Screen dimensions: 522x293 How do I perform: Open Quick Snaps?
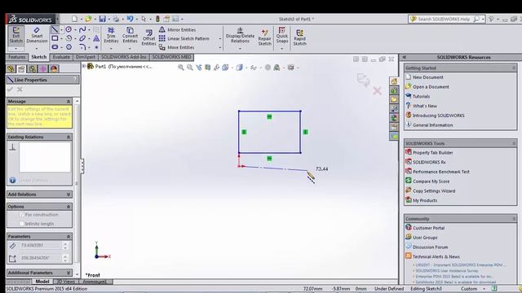(x=282, y=35)
